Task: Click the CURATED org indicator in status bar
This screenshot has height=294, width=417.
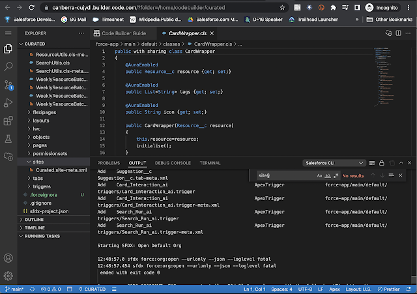Action: tap(92, 289)
